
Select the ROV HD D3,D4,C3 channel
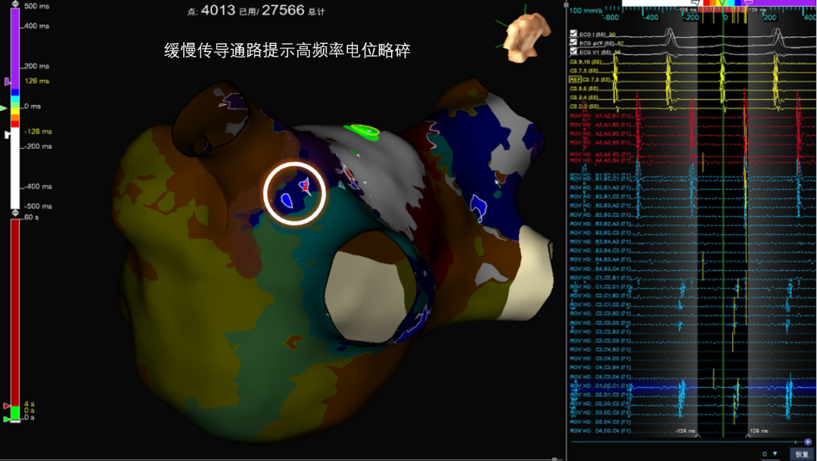600,422
